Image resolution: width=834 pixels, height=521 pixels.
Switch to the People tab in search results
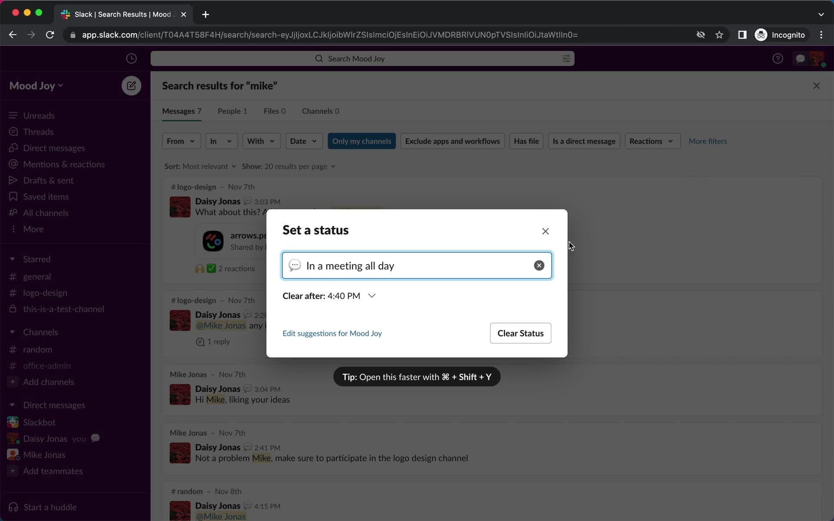[232, 110]
